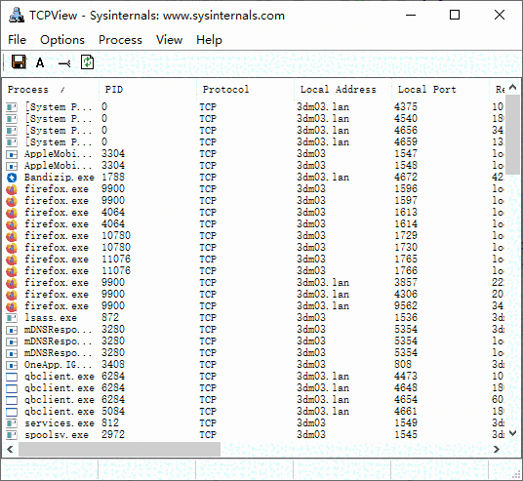Screen dimensions: 523x481
Task: Click PID value 2972
Action: coord(113,434)
